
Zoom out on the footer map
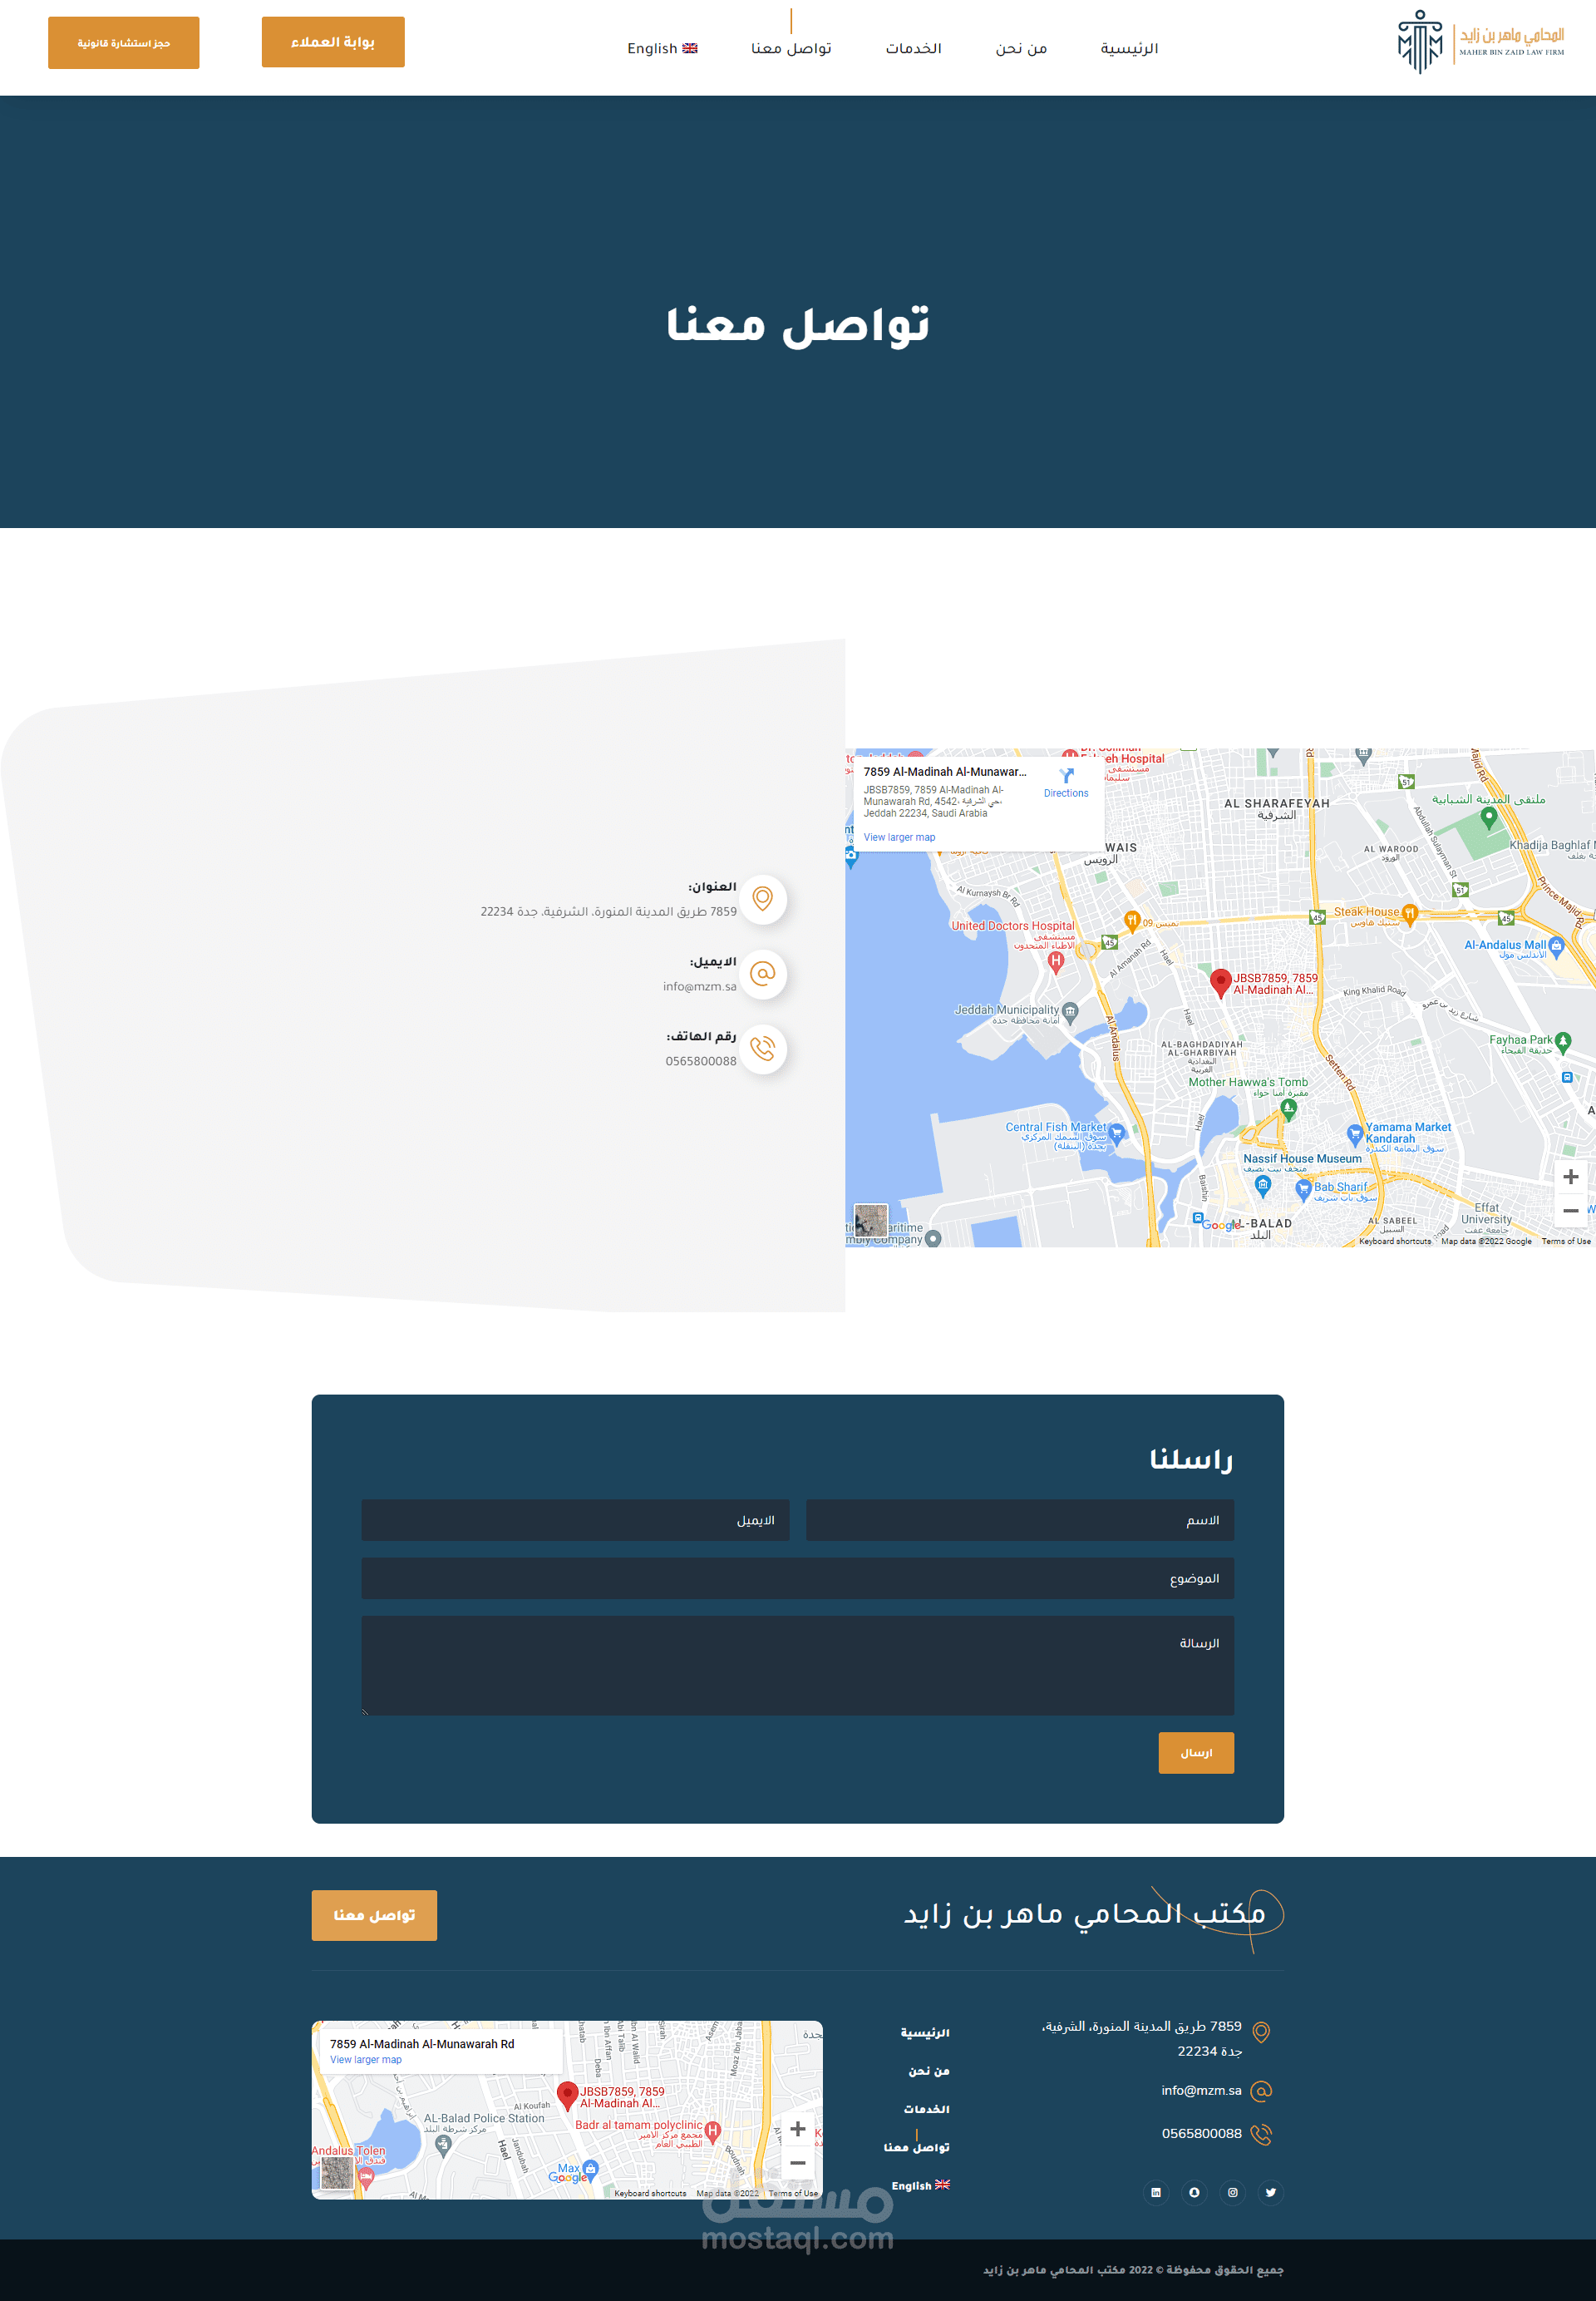click(x=797, y=2163)
